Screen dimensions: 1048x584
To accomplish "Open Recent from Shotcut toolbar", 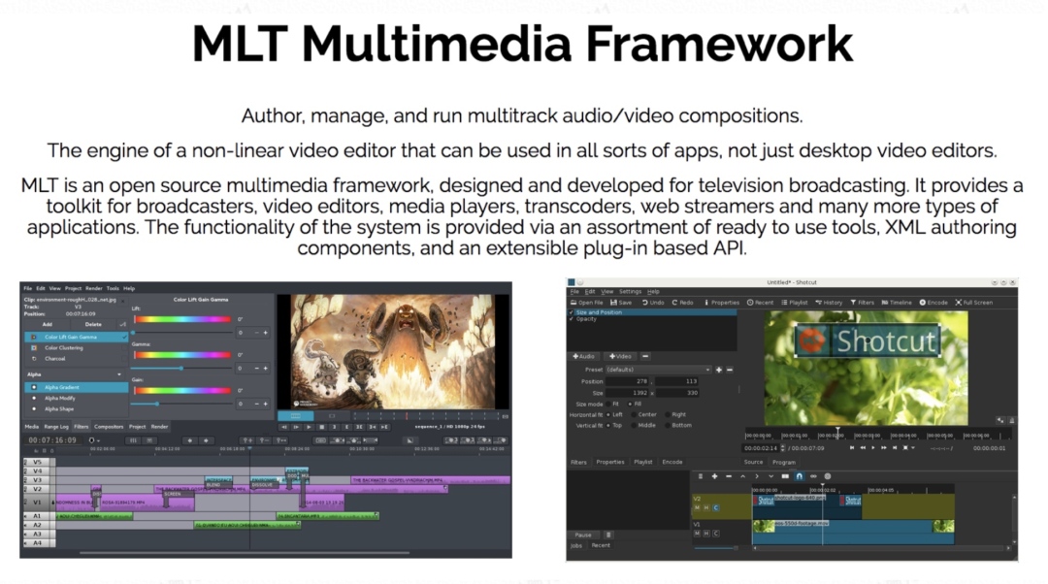I will coord(761,303).
